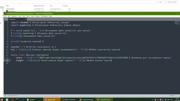Image resolution: width=180 pixels, height=101 pixels.
Task: Click 'counter = 1' on line 10
Action: [18, 47]
